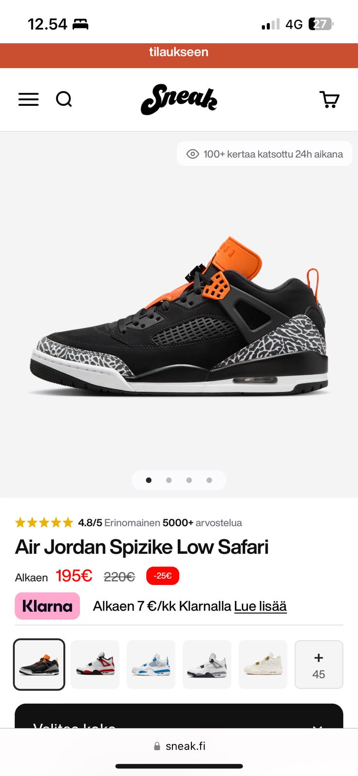Tap the eye icon in views badge
The width and height of the screenshot is (358, 776).
point(193,154)
